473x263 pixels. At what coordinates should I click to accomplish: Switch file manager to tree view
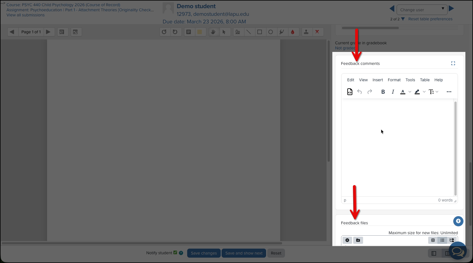[452, 240]
